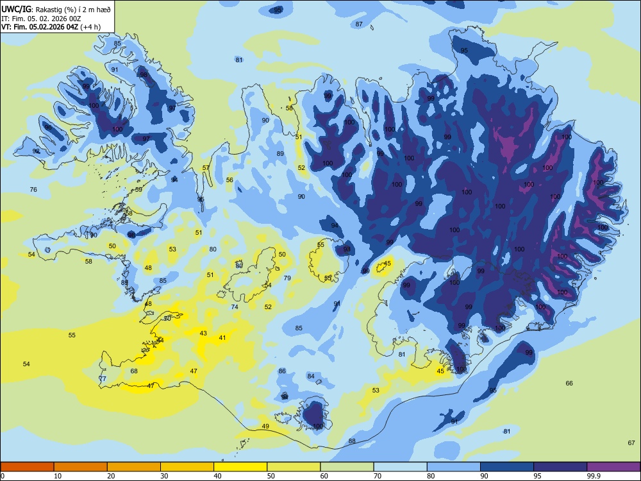Click the 0 label on the color scale
The width and height of the screenshot is (641, 481).
coord(3,476)
